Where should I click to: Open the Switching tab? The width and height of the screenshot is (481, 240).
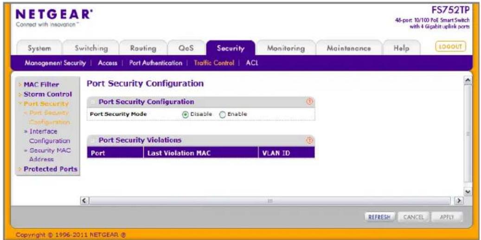click(x=91, y=48)
